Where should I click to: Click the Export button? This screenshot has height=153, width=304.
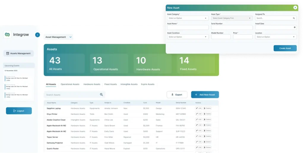click(177, 95)
